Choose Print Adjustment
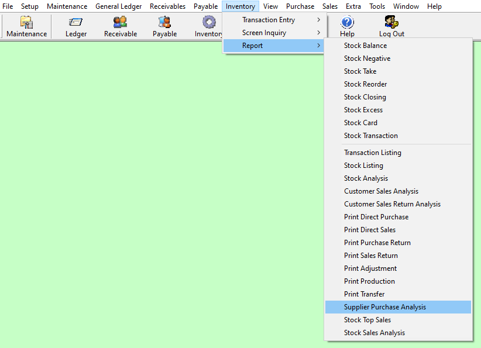Screen dimensions: 481x348 (398, 268)
